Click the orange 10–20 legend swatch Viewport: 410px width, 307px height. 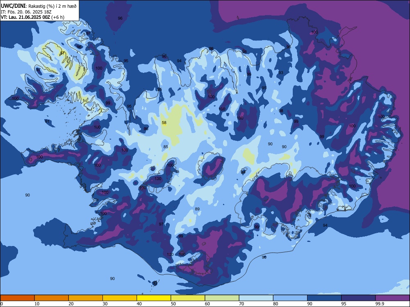coord(52,298)
